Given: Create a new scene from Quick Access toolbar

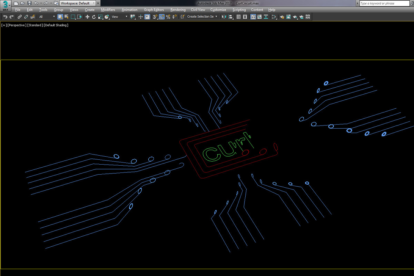Looking at the screenshot, I should (16, 3).
